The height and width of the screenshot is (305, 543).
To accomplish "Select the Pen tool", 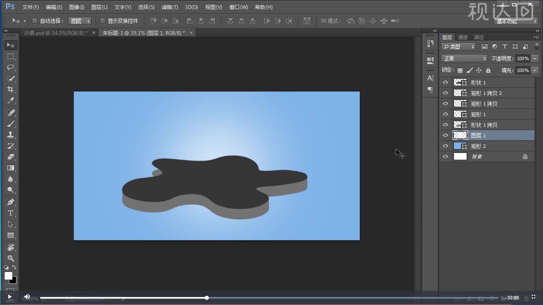I will pyautogui.click(x=11, y=202).
